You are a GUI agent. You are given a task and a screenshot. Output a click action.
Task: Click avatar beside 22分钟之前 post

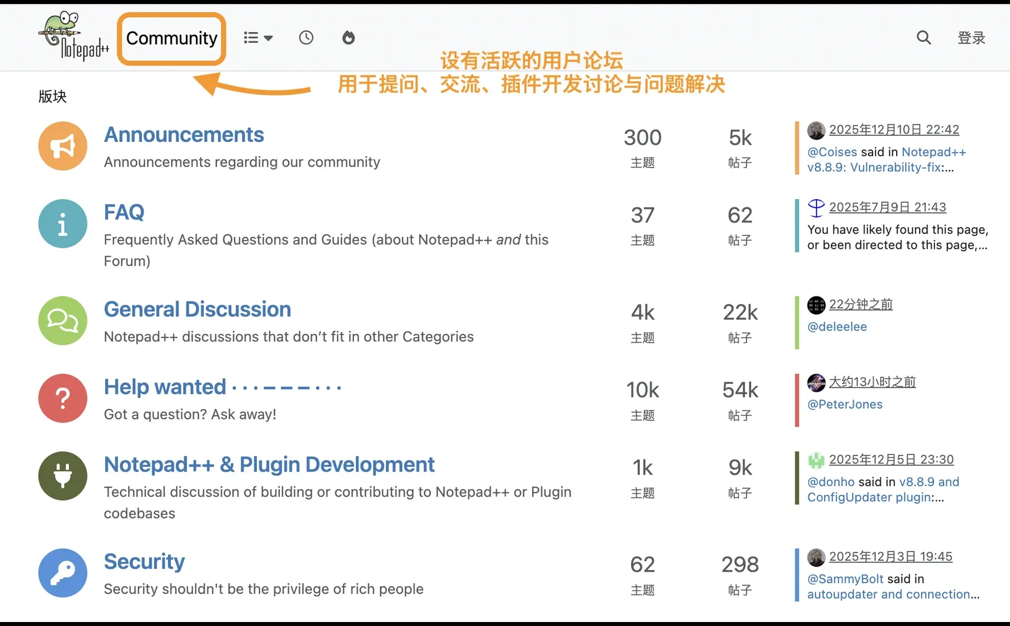coord(816,305)
